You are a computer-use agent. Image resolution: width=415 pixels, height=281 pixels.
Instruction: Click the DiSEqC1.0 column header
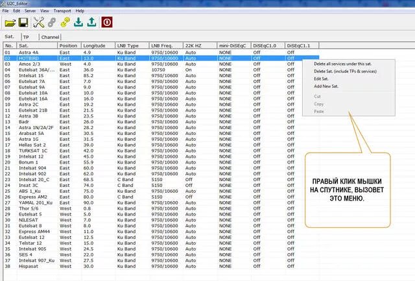click(268, 45)
